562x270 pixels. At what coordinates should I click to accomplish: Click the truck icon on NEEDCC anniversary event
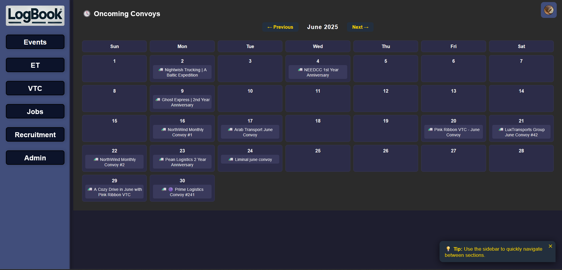click(x=300, y=70)
